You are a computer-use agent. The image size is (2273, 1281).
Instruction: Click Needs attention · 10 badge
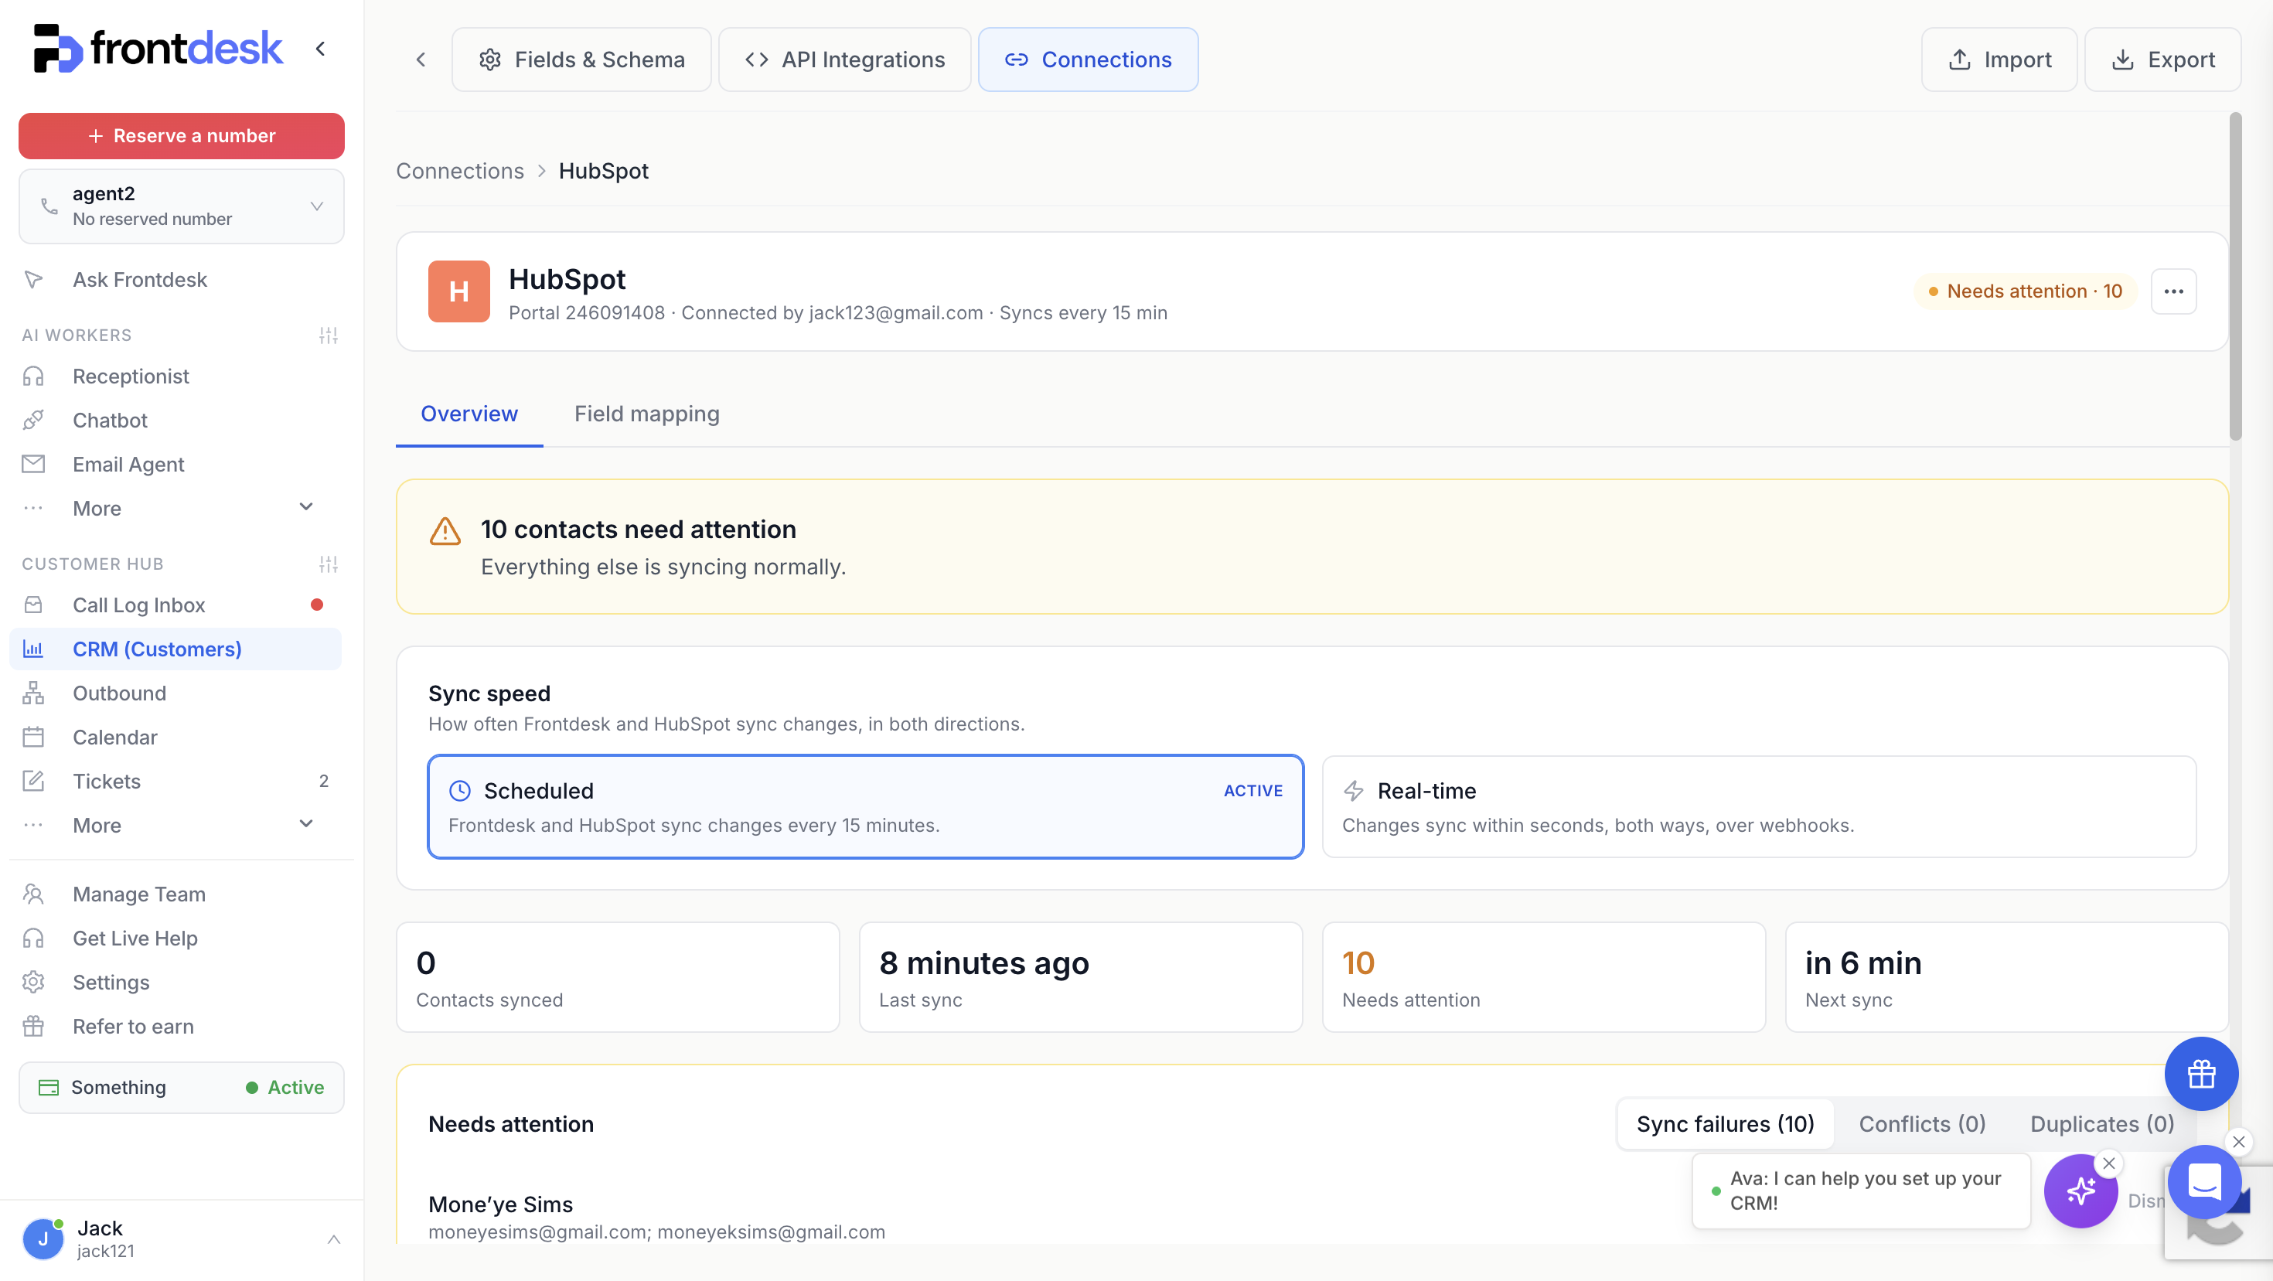(2025, 291)
